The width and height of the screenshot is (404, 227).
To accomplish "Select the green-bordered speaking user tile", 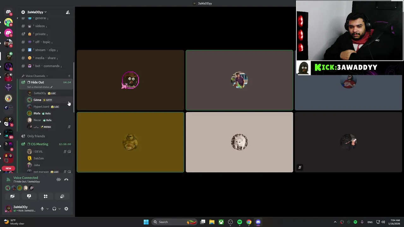I will 239,80.
